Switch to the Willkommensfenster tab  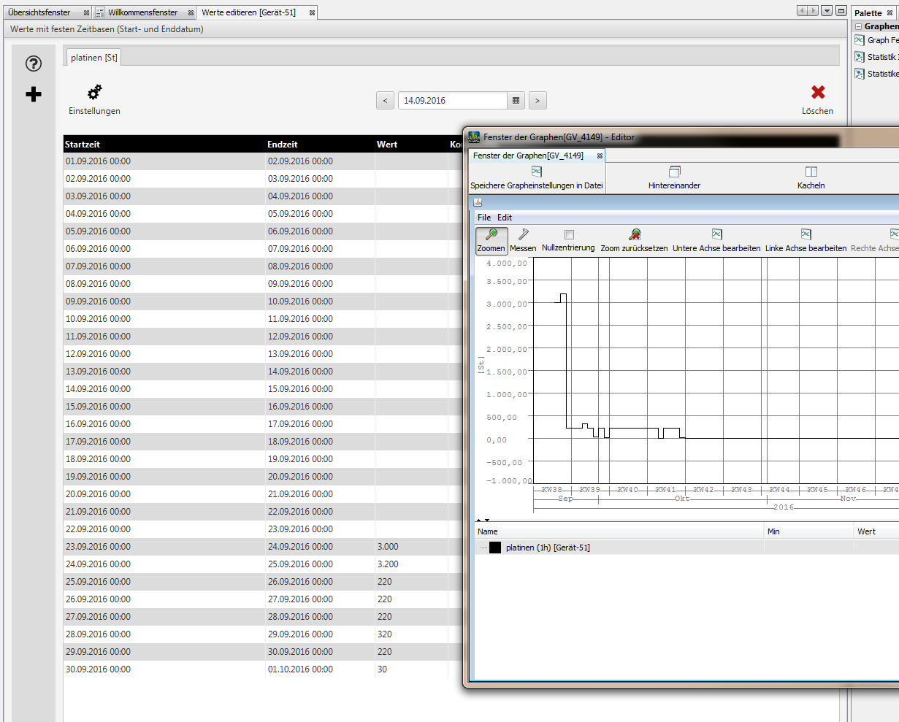pyautogui.click(x=142, y=12)
